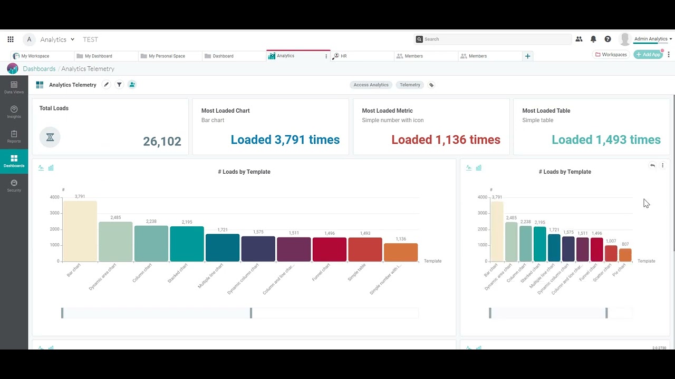Switch narrow Loads chart to bar view
The image size is (675, 379).
(x=479, y=168)
